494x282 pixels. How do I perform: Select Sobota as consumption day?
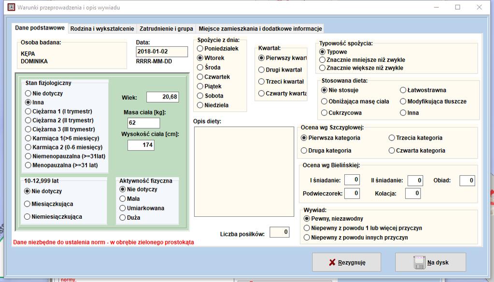(x=210, y=96)
